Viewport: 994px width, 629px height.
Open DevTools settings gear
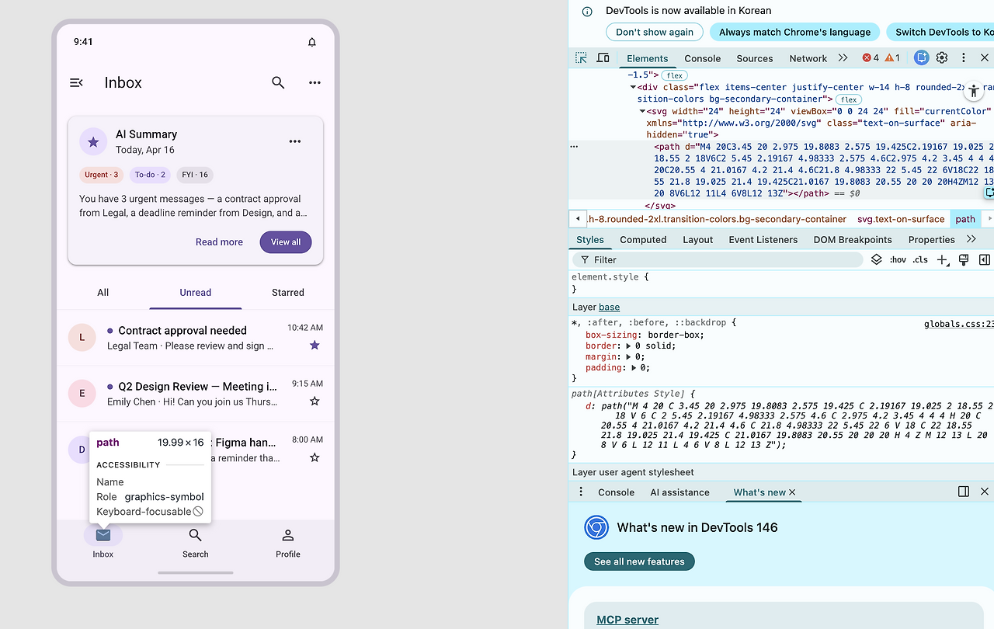click(x=942, y=57)
